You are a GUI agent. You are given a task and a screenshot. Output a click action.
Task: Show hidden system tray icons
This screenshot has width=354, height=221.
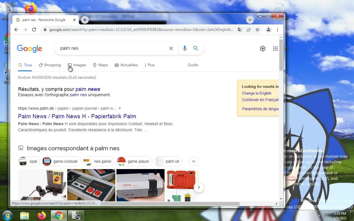tap(319, 216)
